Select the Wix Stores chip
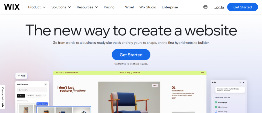 (x=31, y=96)
